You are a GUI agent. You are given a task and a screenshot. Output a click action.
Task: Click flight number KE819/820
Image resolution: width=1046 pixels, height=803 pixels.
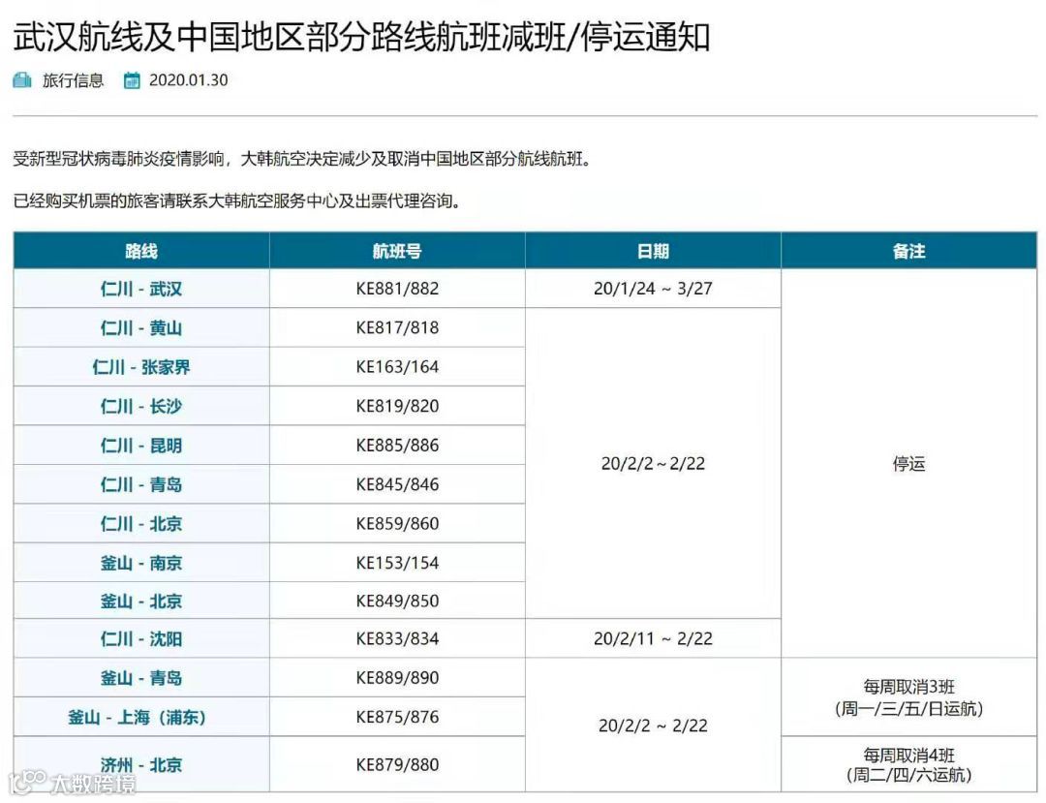[x=398, y=406]
